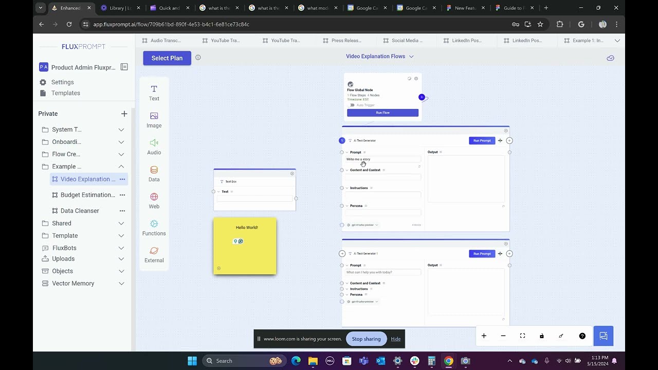The image size is (658, 370).
Task: Toggle Instructions connector in first generator
Action: pyautogui.click(x=342, y=188)
